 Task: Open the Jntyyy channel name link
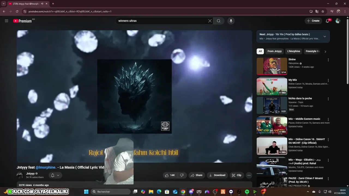[30, 174]
